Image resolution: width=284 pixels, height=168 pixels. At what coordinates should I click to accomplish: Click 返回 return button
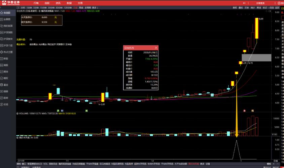(x=277, y=8)
